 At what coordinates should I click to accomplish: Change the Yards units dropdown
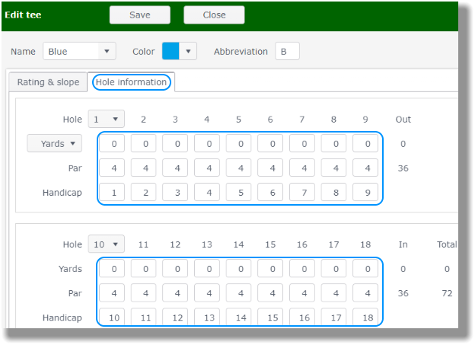click(55, 143)
